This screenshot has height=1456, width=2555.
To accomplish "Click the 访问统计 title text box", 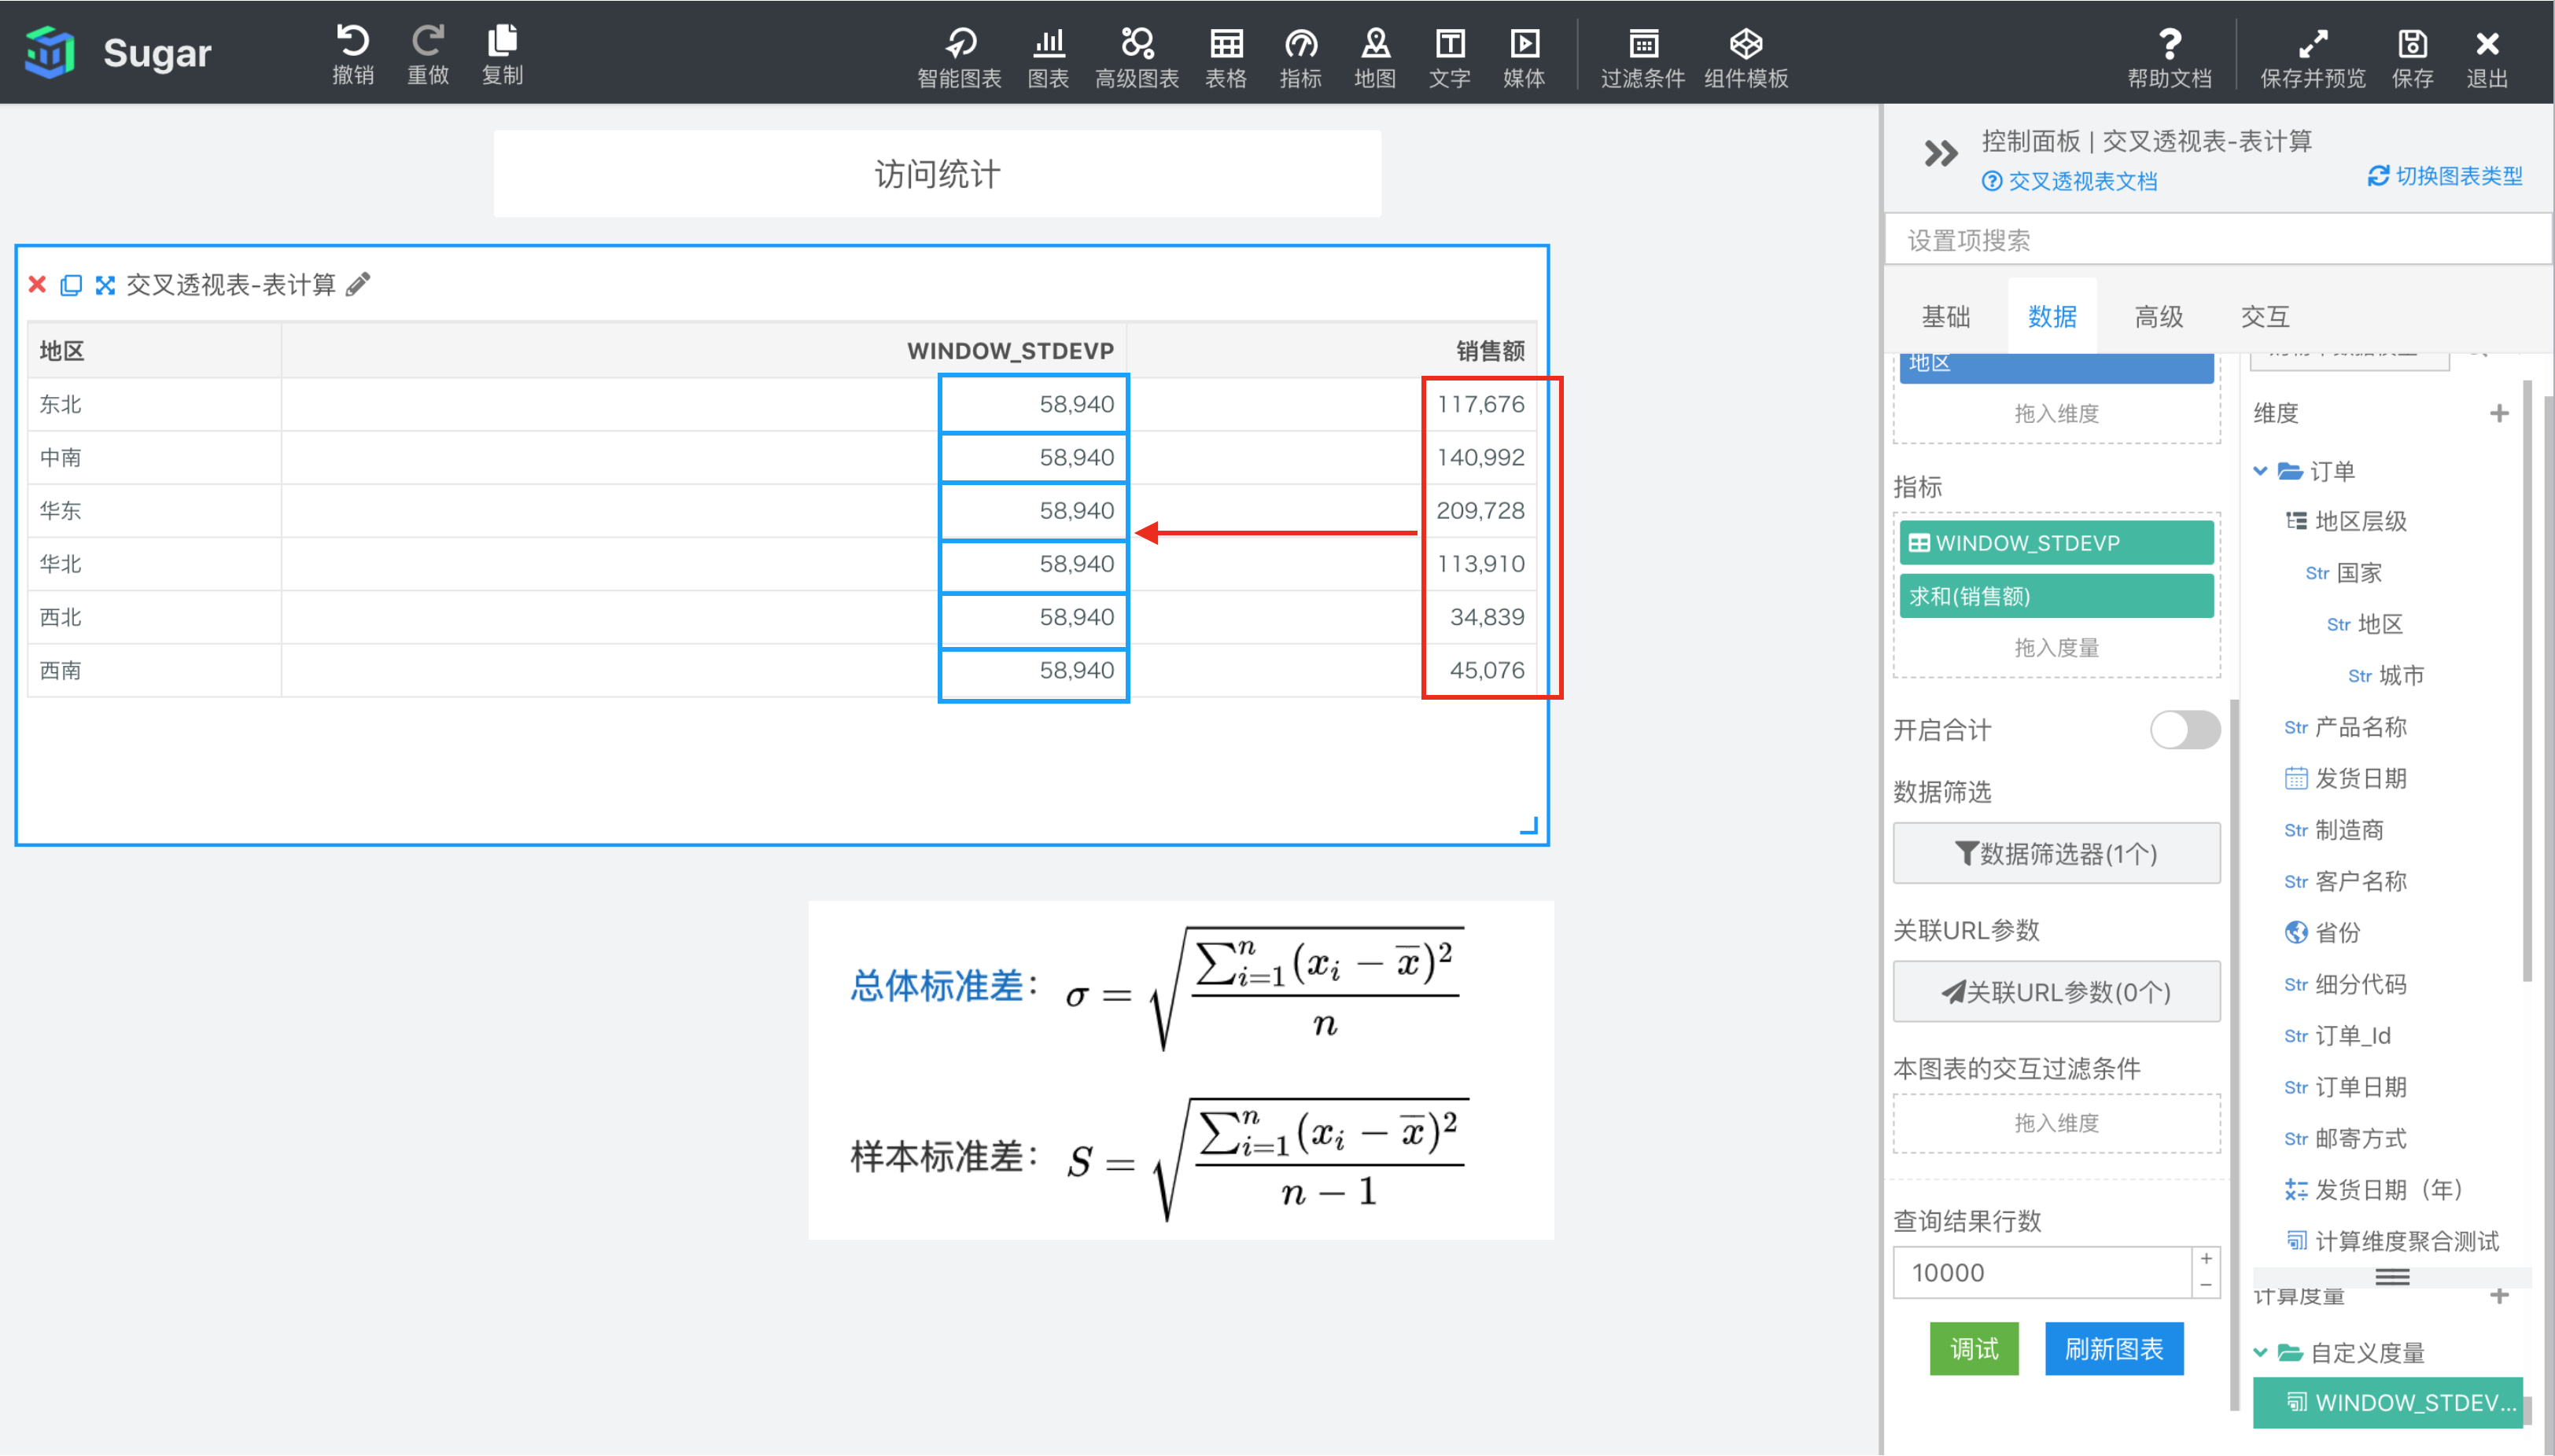I will point(938,174).
